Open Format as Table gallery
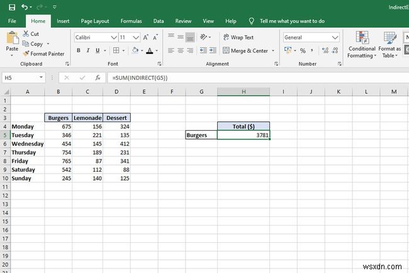The width and height of the screenshot is (409, 273). pos(389,45)
